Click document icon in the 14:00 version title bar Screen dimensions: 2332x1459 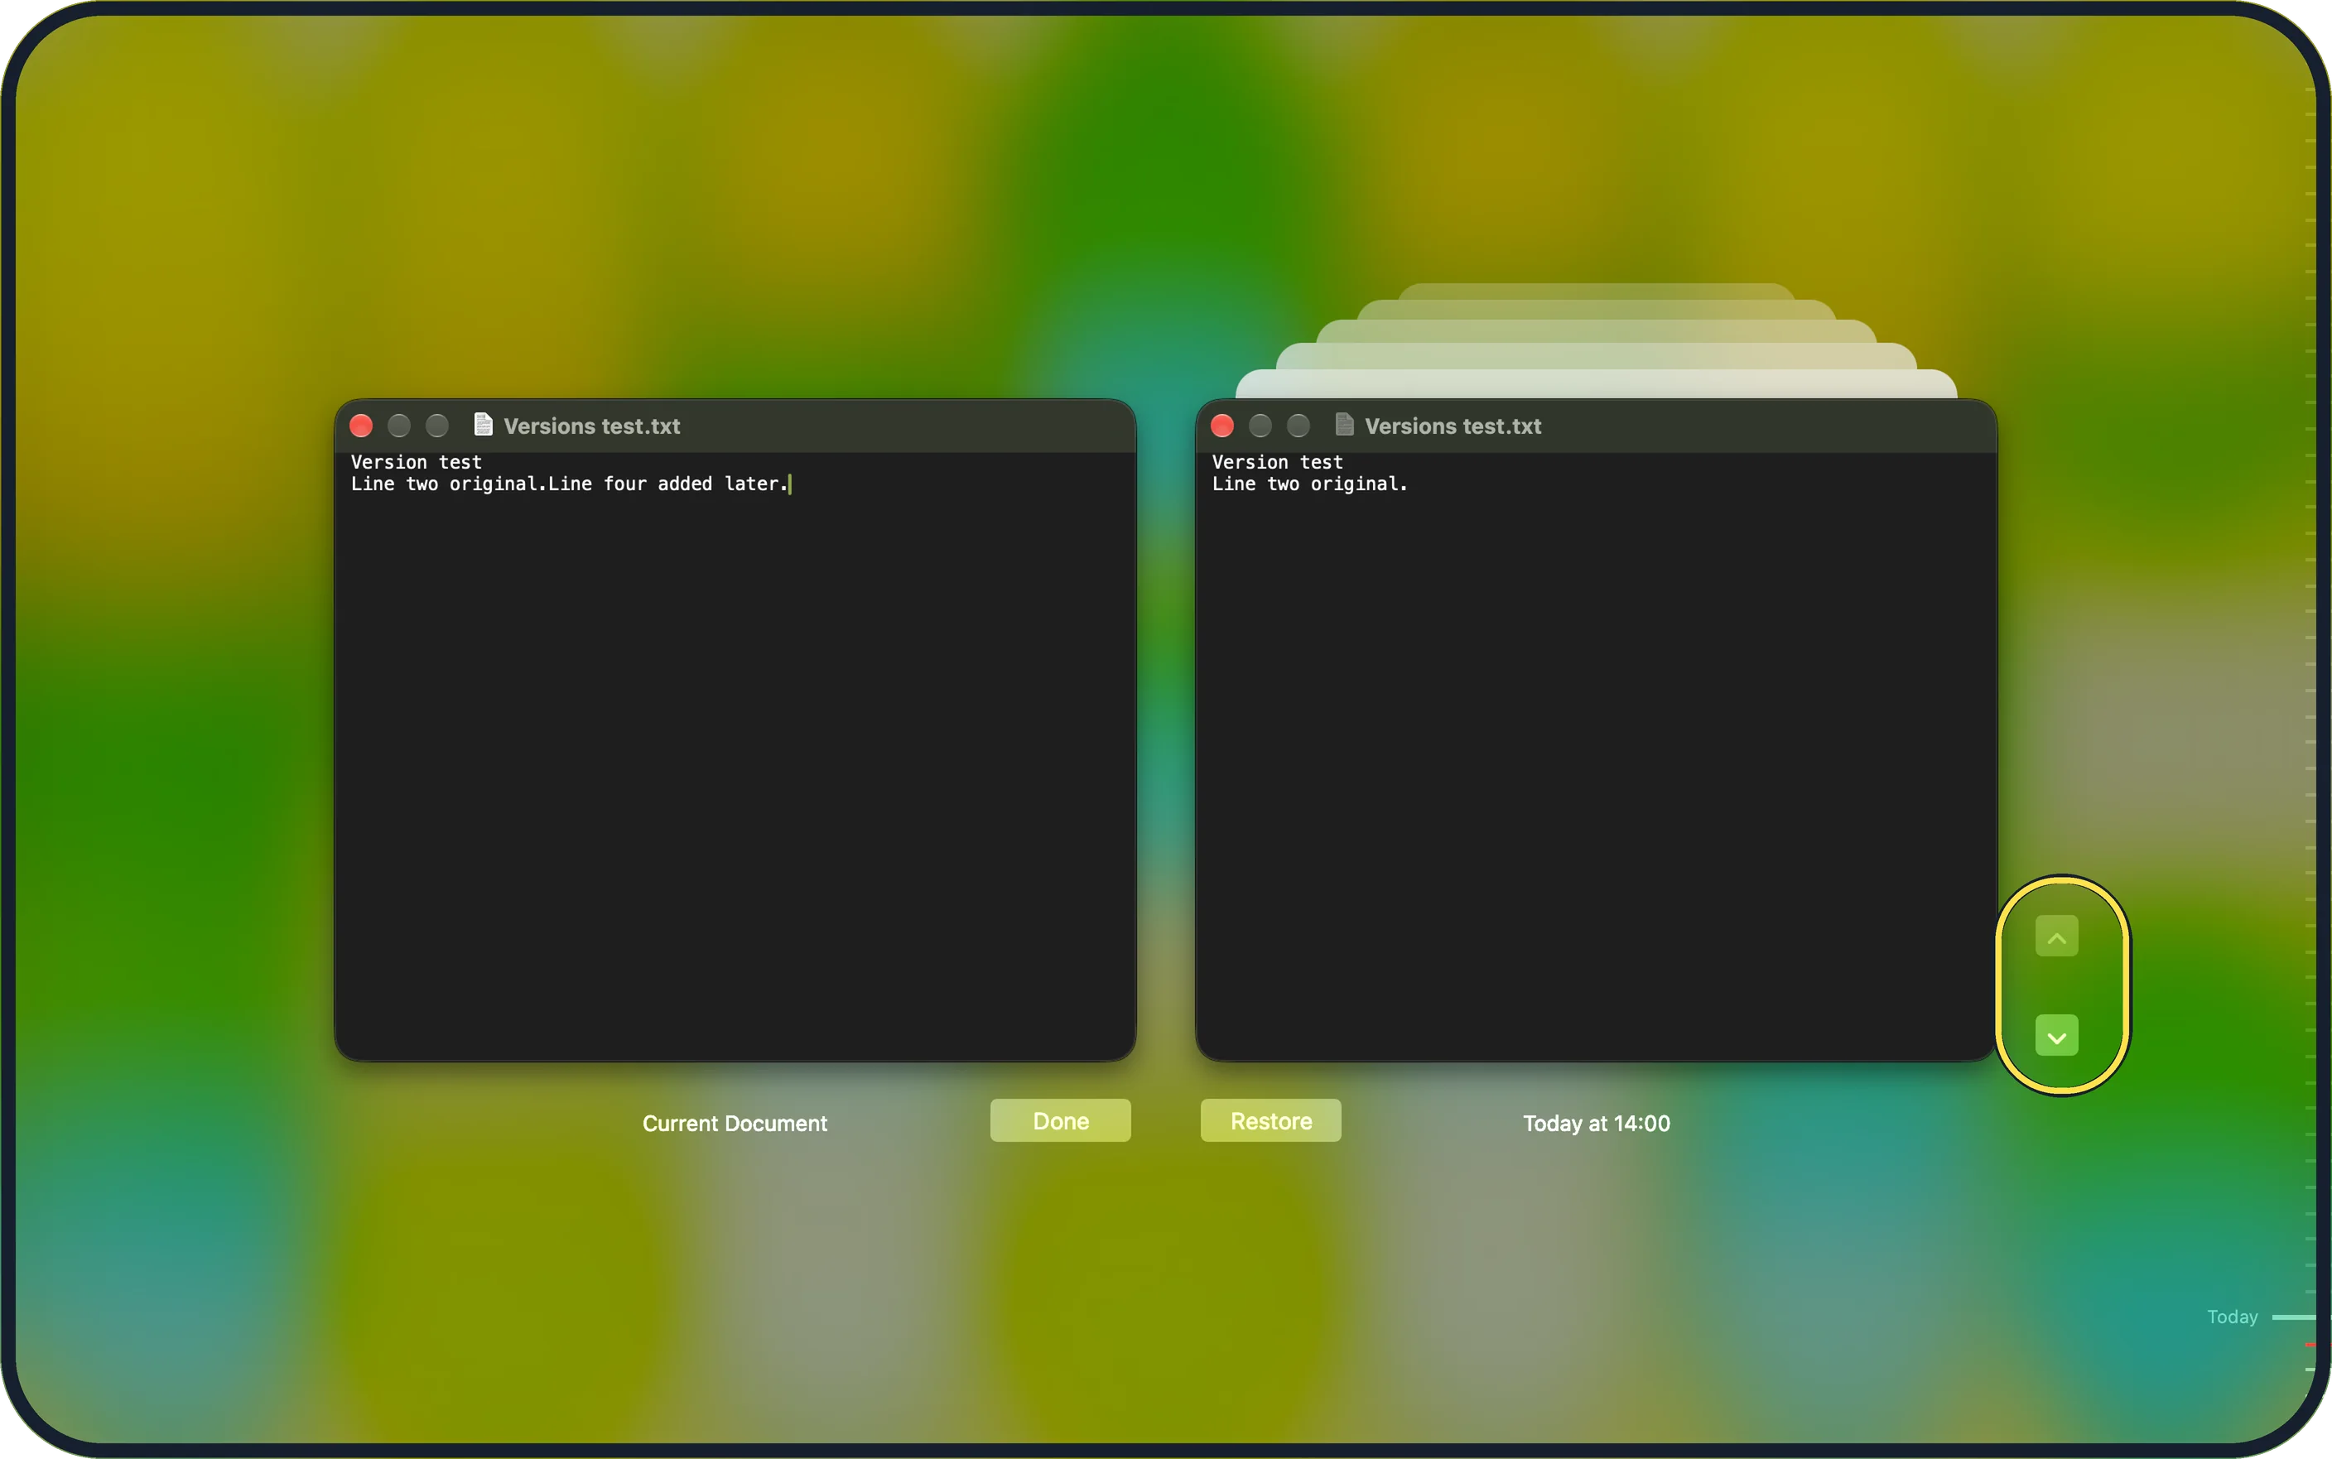[1344, 425]
